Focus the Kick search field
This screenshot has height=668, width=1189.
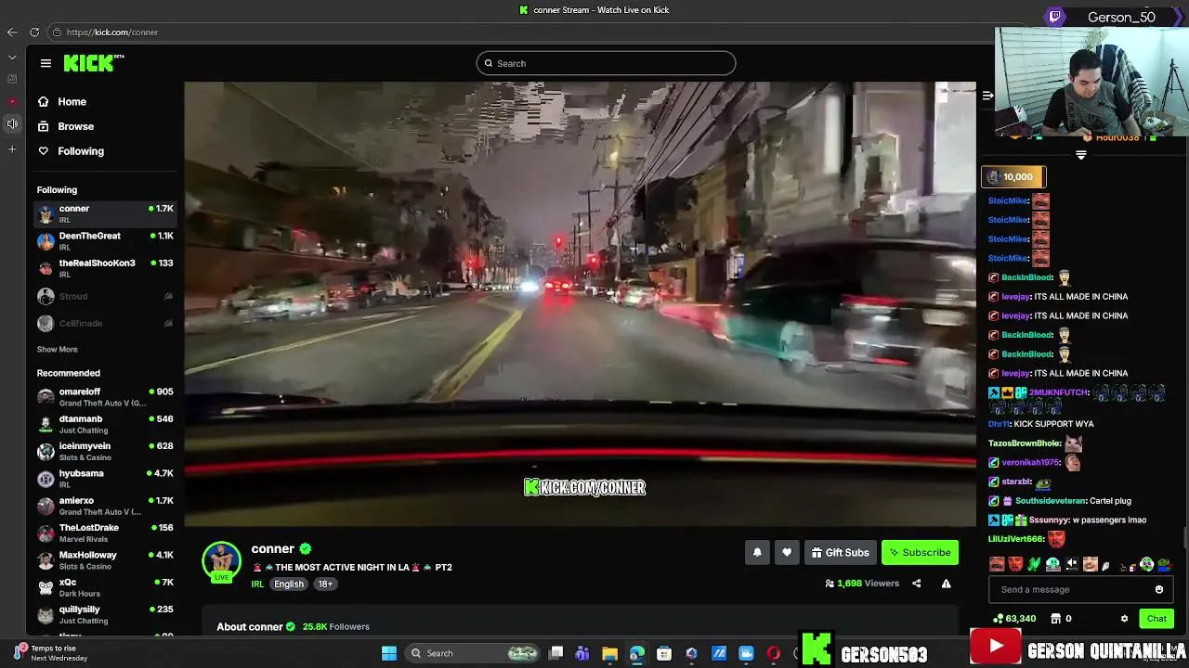(606, 63)
